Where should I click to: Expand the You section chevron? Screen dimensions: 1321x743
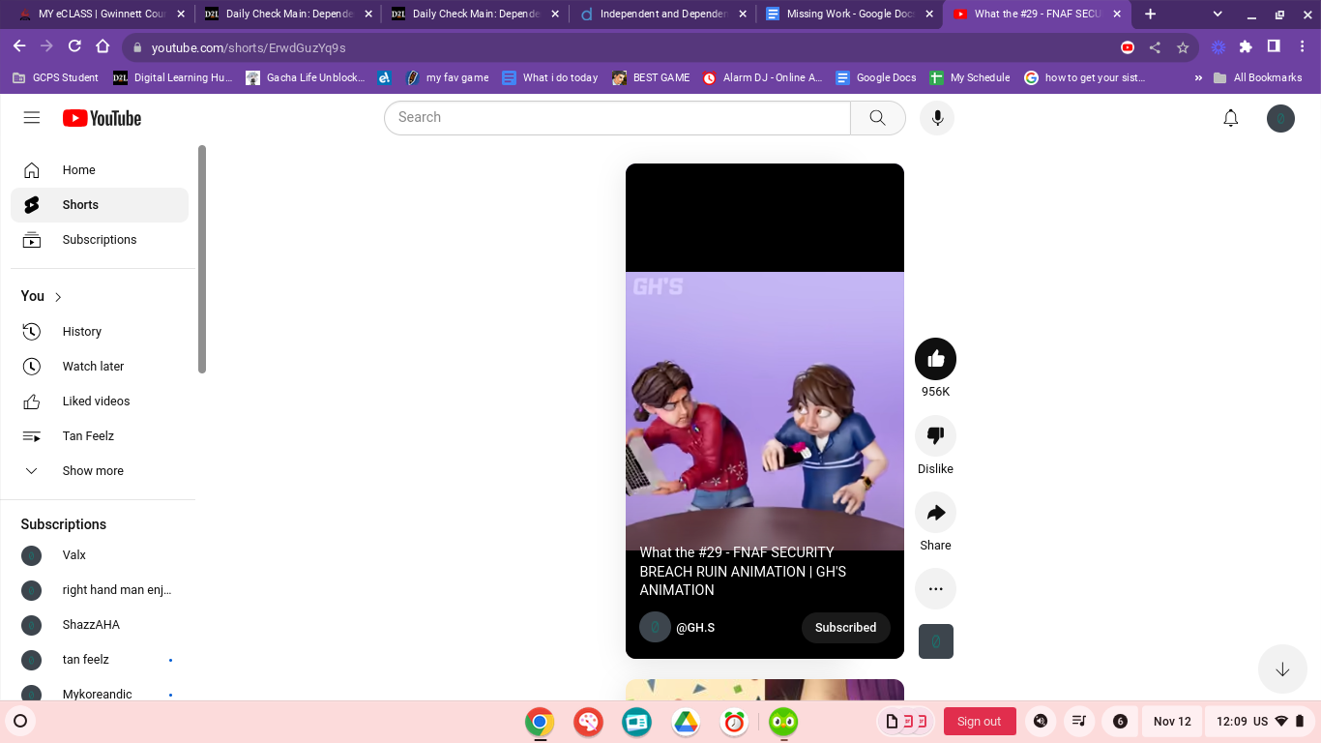pos(58,297)
